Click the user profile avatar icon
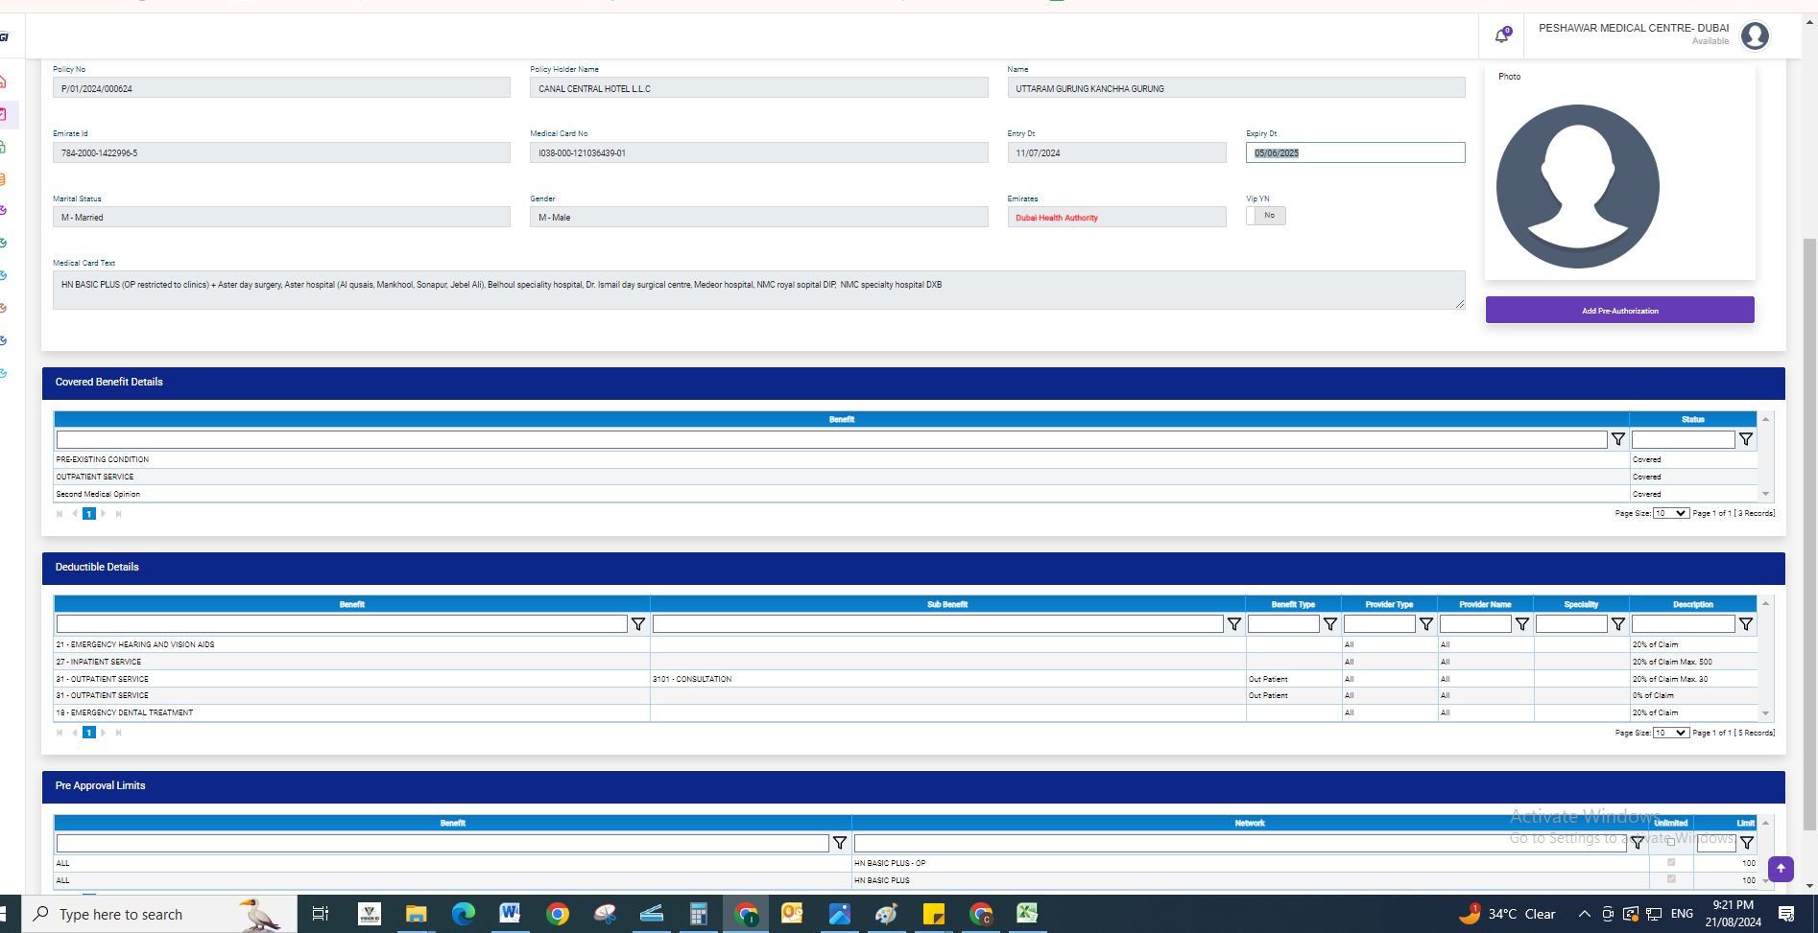 pos(1755,36)
